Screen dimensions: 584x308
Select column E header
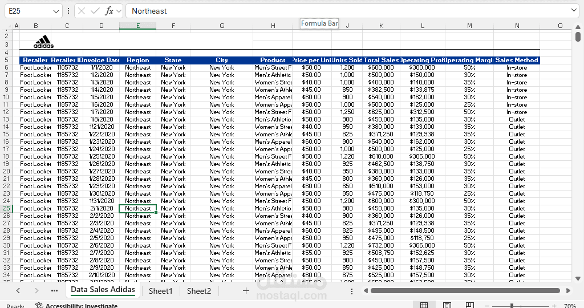click(138, 26)
